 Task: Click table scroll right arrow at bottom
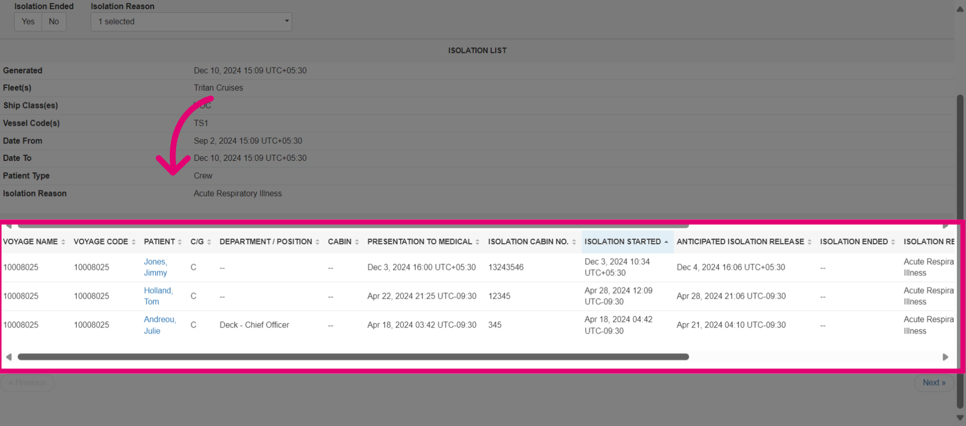[x=945, y=357]
